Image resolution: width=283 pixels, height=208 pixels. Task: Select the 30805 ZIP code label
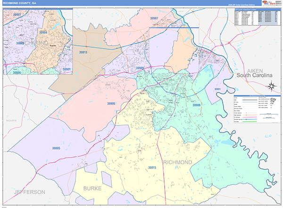pos(56,148)
